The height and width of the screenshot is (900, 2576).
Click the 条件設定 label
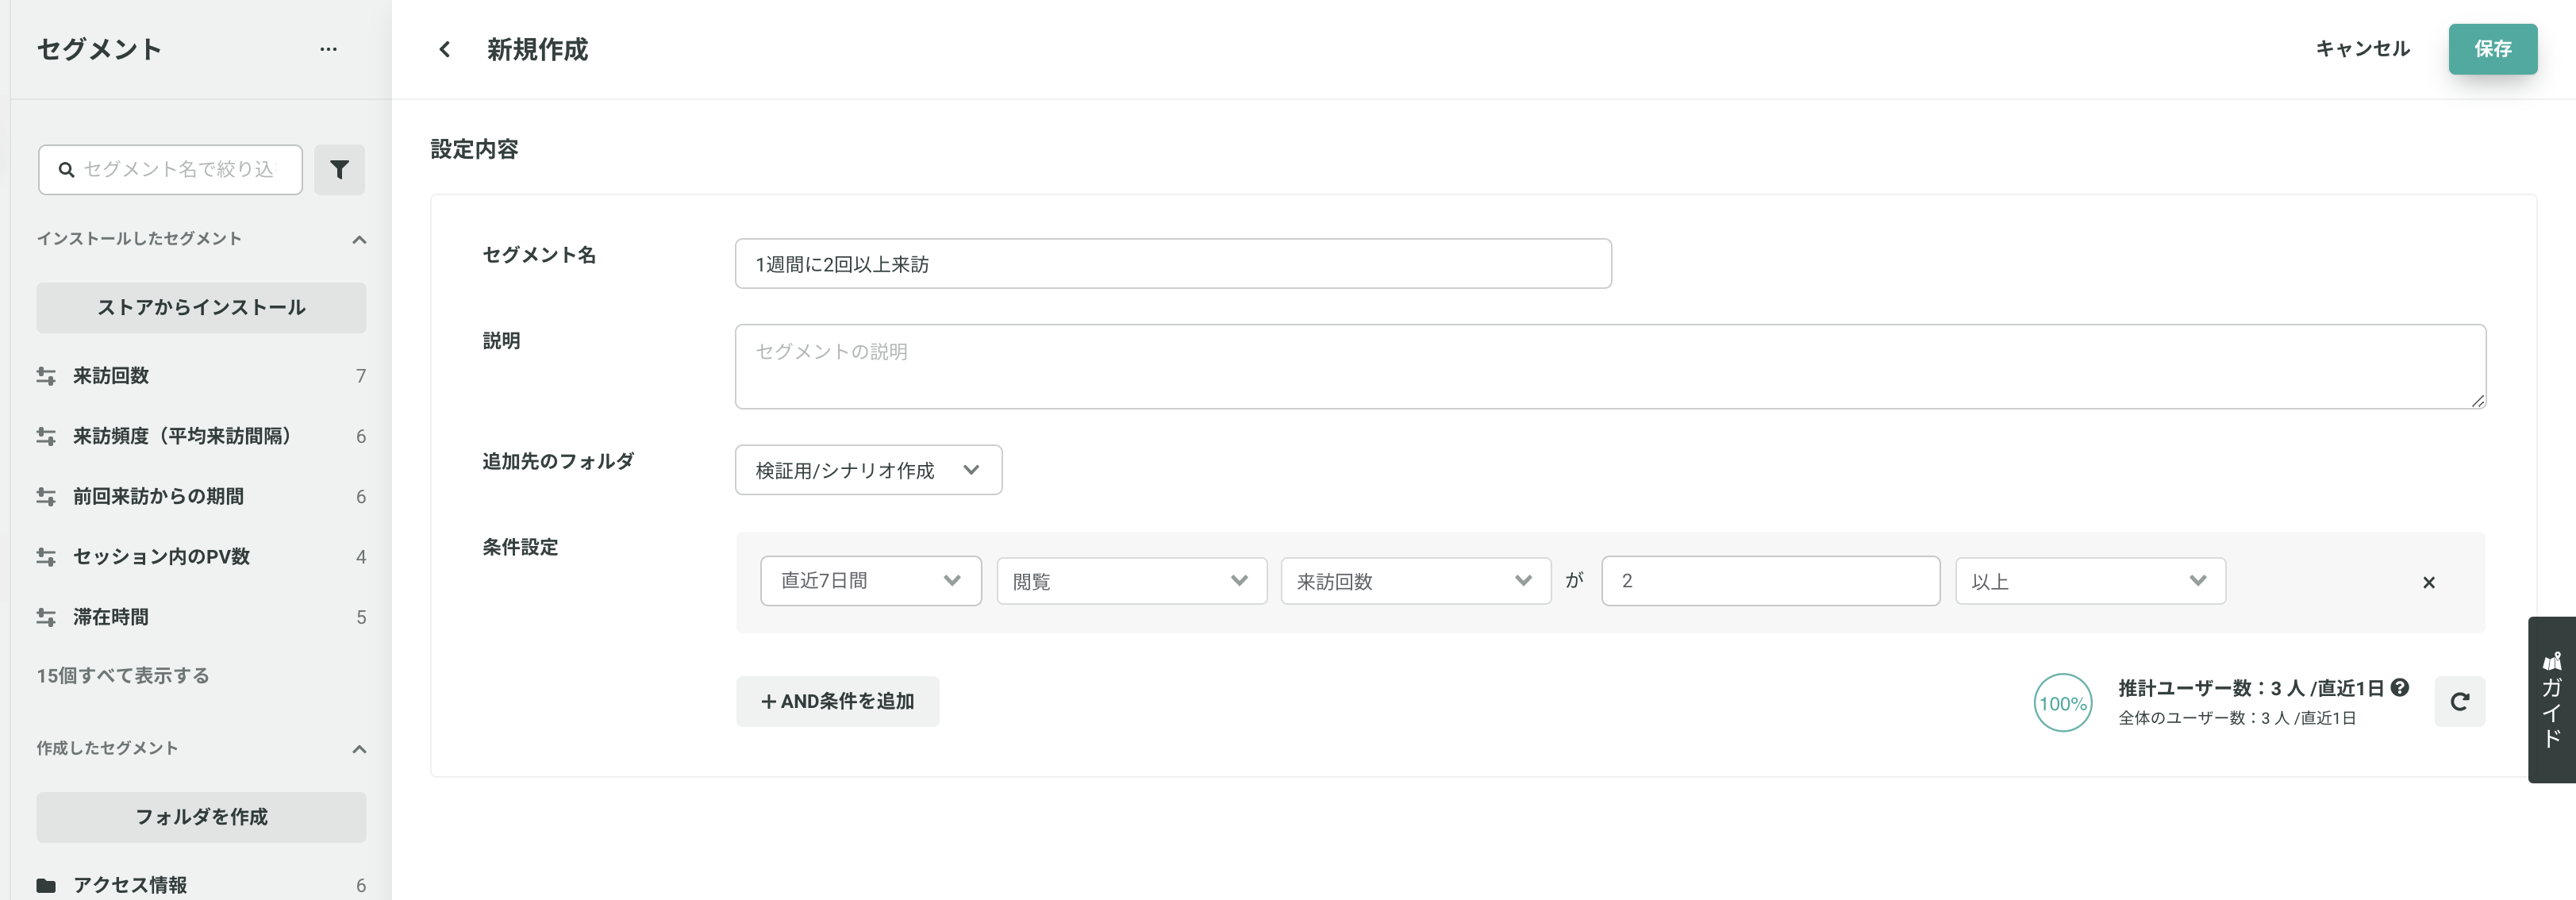[x=520, y=547]
